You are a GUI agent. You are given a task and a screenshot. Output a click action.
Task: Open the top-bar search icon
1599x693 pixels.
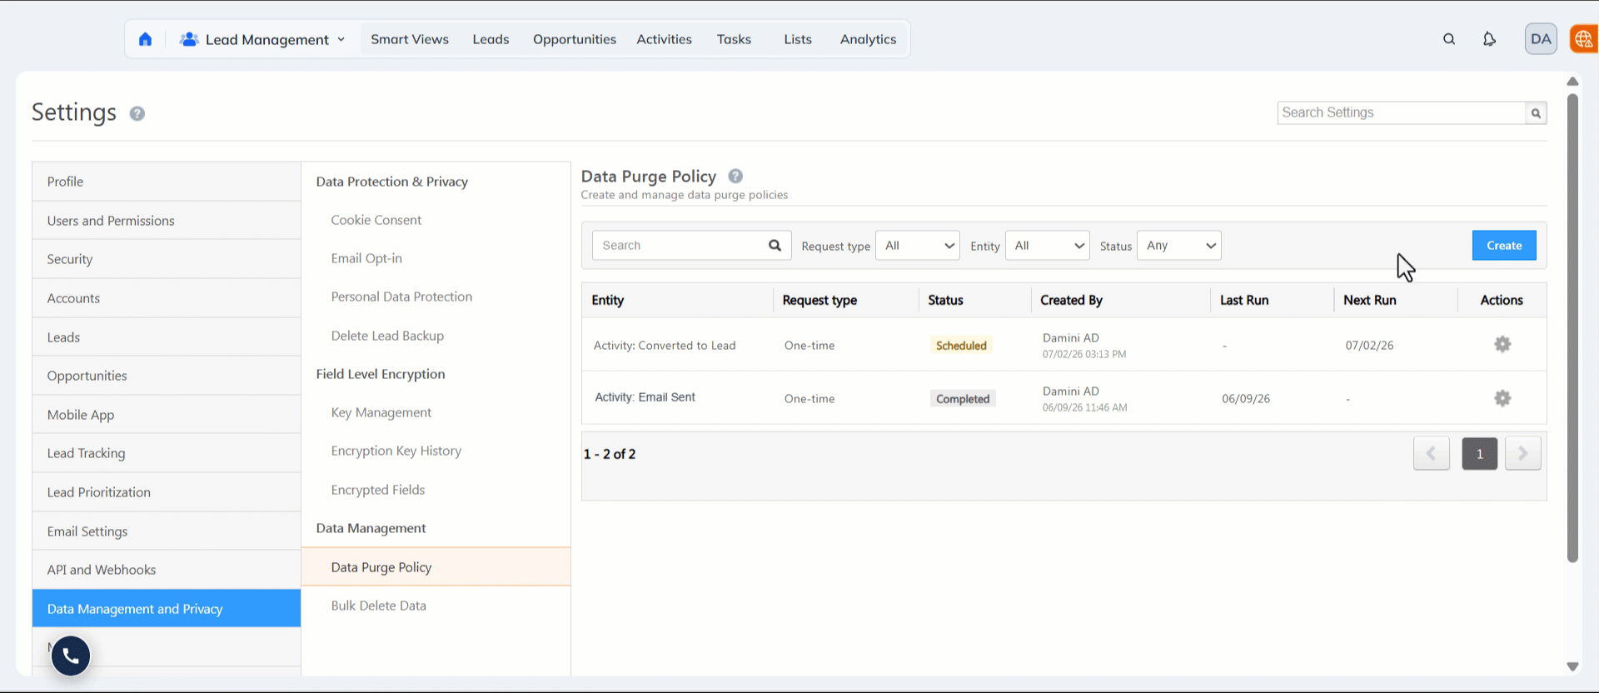[x=1449, y=39]
